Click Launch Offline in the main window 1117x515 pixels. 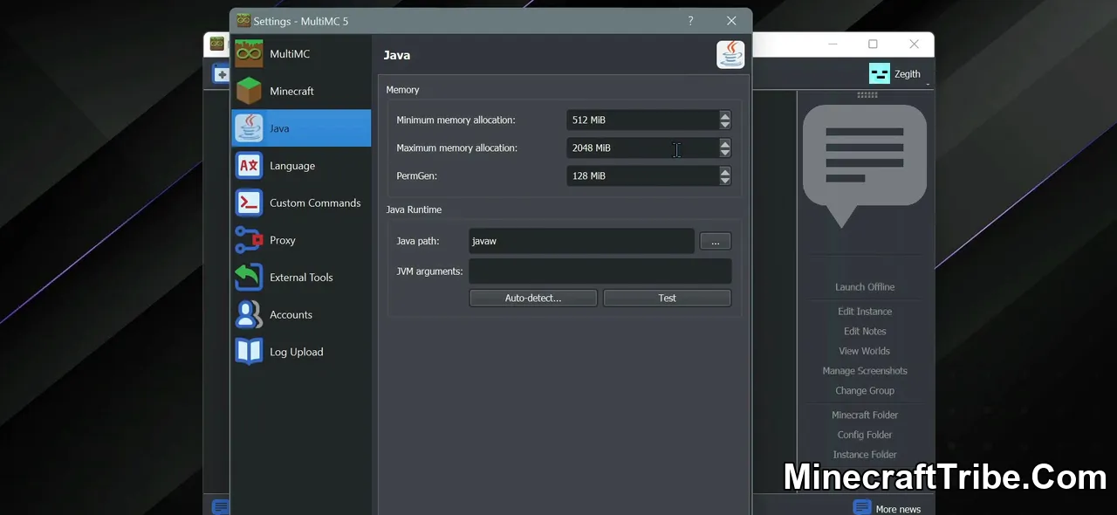pos(865,287)
